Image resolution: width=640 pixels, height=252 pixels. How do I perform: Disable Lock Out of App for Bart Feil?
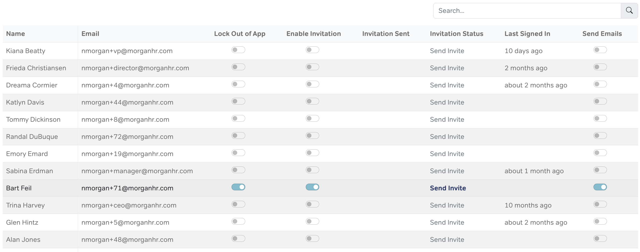(x=238, y=187)
